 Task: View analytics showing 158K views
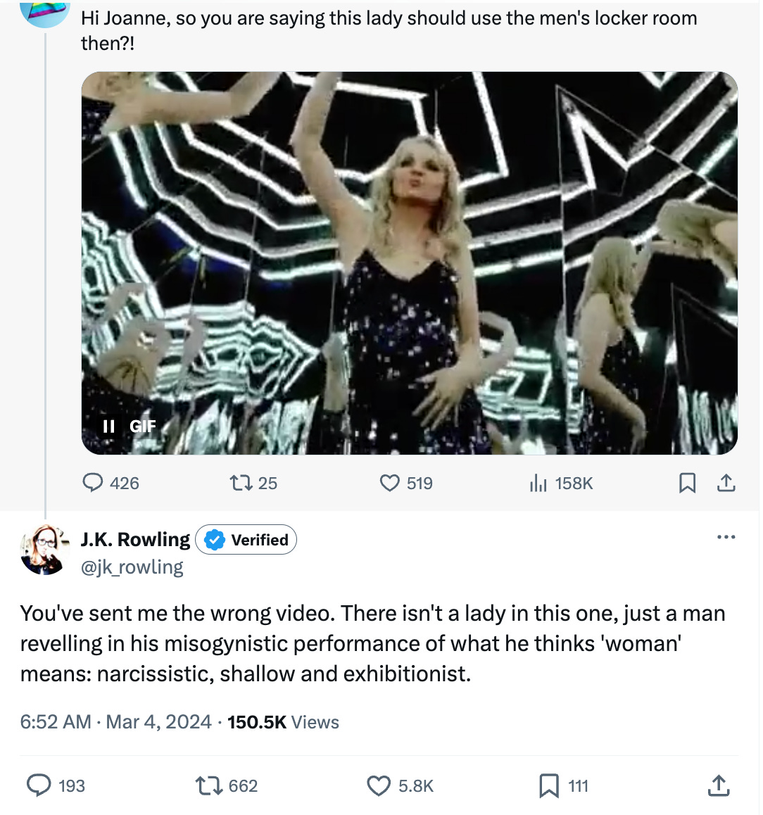538,483
